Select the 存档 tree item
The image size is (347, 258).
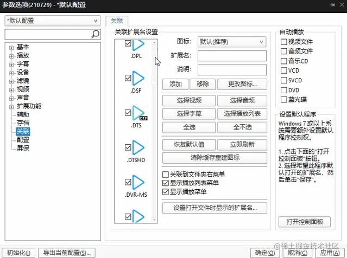(x=23, y=123)
